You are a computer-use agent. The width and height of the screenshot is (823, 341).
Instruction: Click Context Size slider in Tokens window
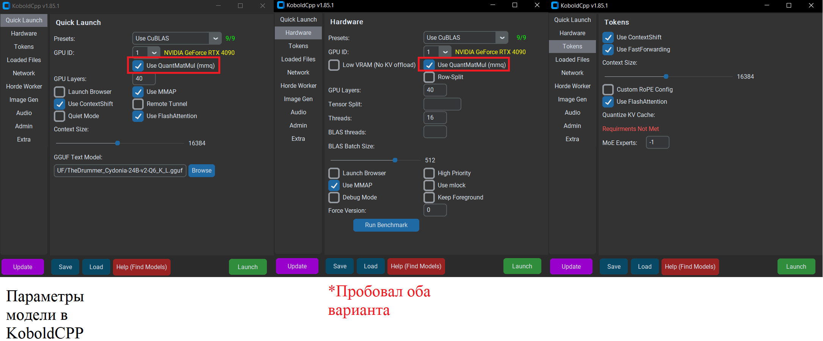click(669, 77)
